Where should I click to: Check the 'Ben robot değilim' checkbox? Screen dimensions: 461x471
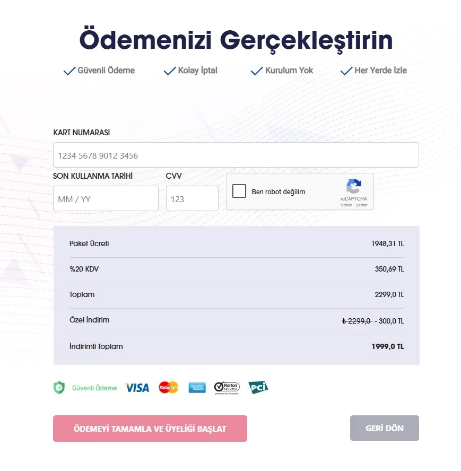[x=239, y=191]
